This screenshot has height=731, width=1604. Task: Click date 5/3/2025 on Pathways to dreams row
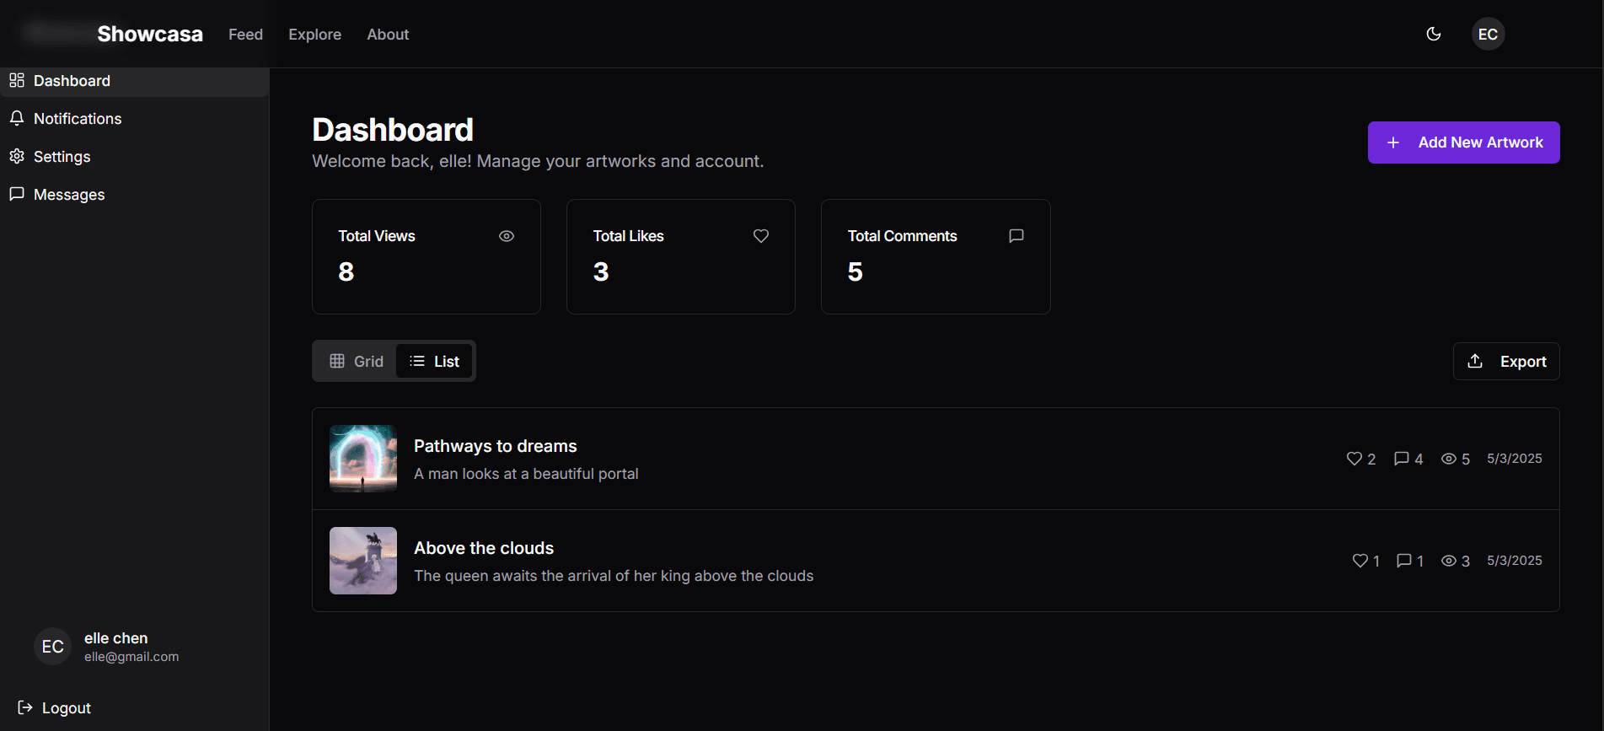(x=1515, y=459)
